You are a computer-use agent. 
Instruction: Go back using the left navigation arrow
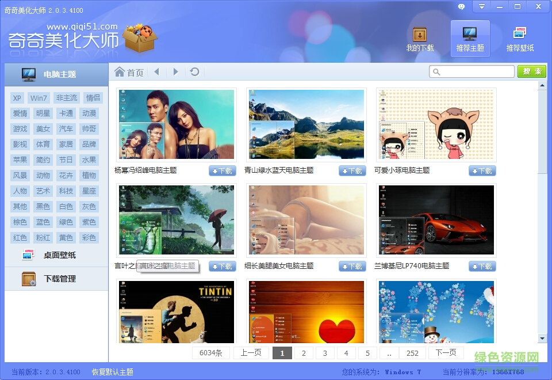click(x=157, y=71)
